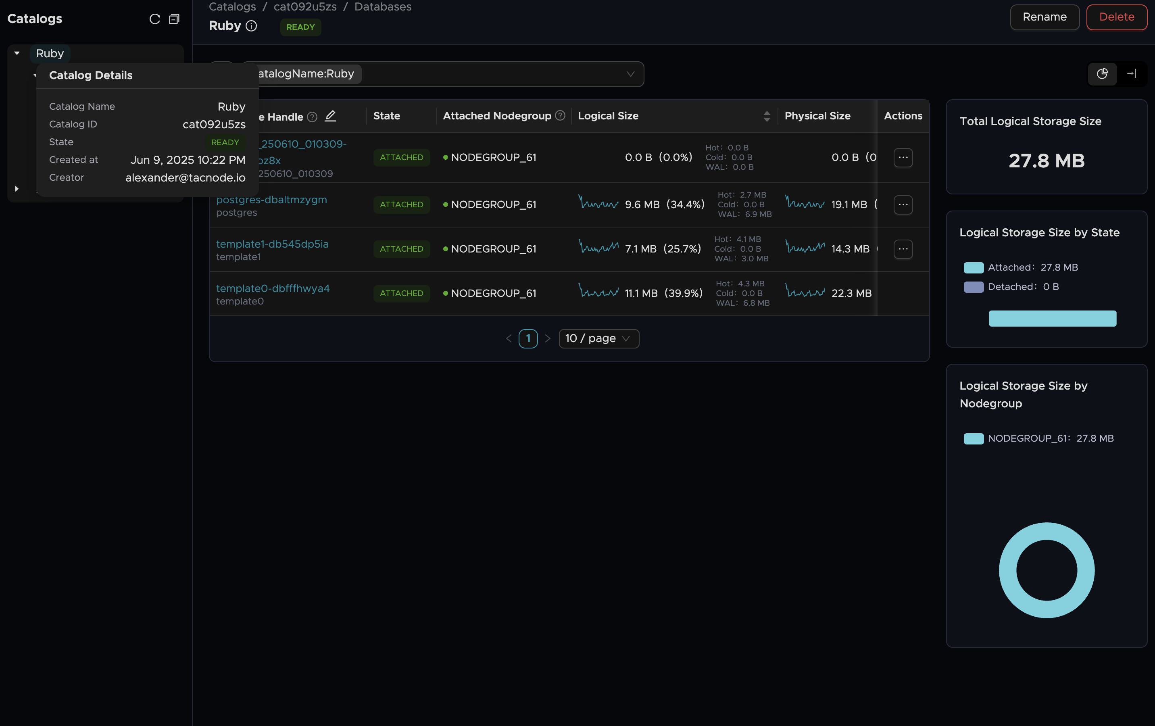Open the template1-db545dp5ia database link
Screen dimensions: 1155x726
(272, 244)
